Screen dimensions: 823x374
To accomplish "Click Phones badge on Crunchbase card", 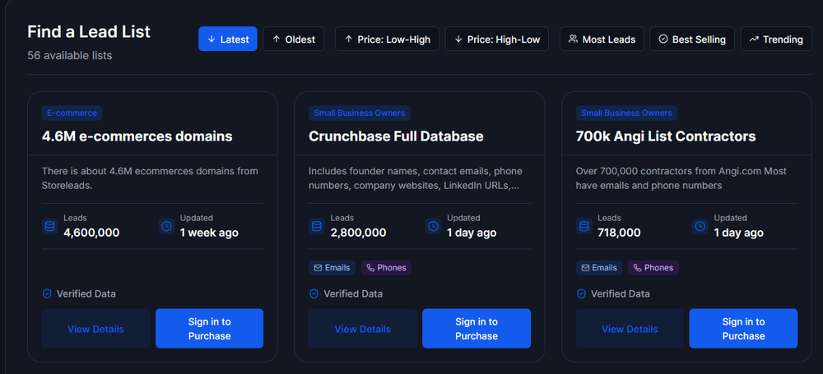I will (386, 267).
